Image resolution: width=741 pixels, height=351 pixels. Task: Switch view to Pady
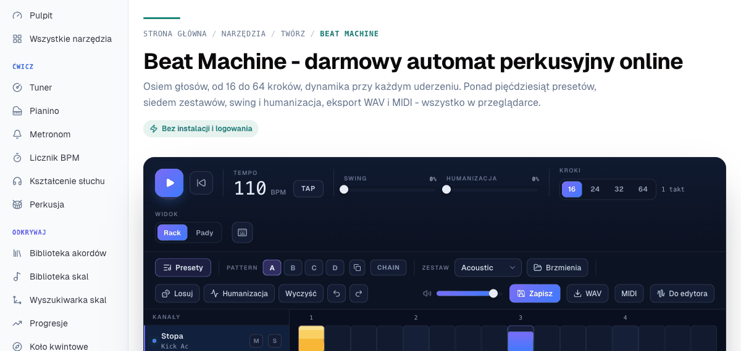tap(204, 232)
